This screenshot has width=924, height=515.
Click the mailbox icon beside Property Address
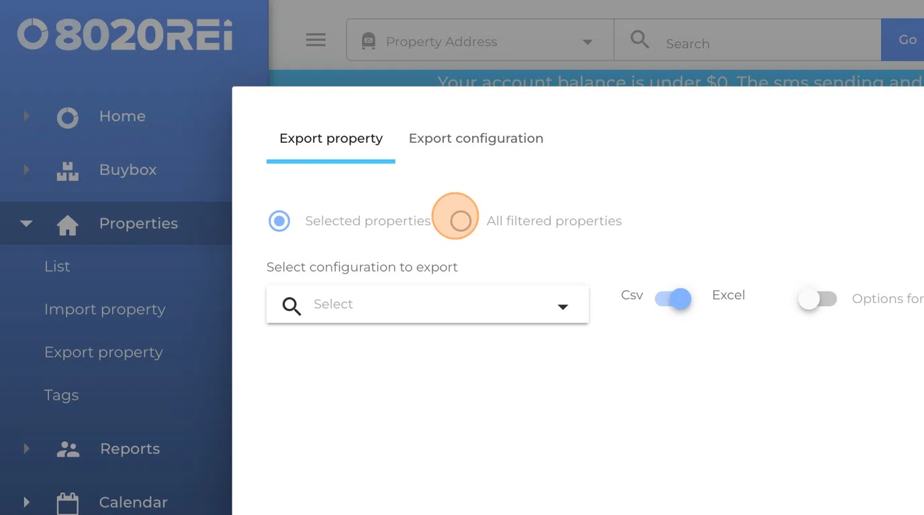pyautogui.click(x=368, y=42)
